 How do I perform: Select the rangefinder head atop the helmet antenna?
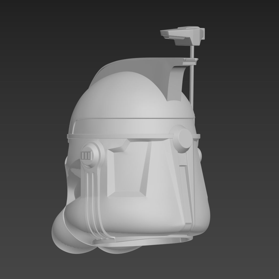pyautogui.click(x=183, y=36)
